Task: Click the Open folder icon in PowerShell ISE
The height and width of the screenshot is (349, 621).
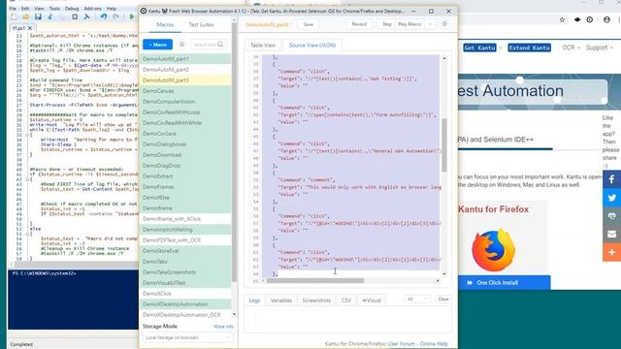Action: (26, 16)
